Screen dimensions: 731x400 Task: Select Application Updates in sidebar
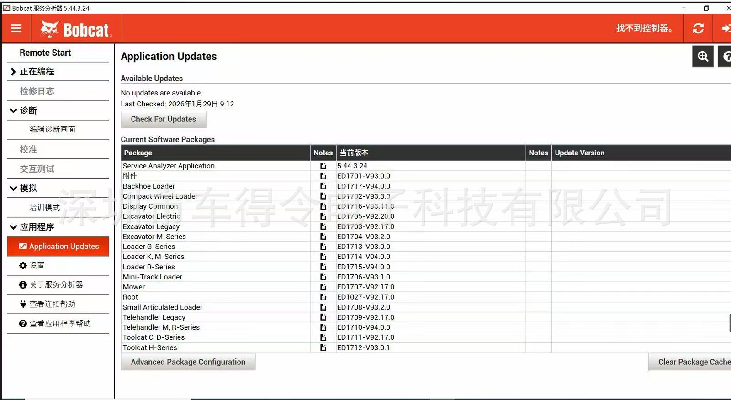tap(58, 246)
